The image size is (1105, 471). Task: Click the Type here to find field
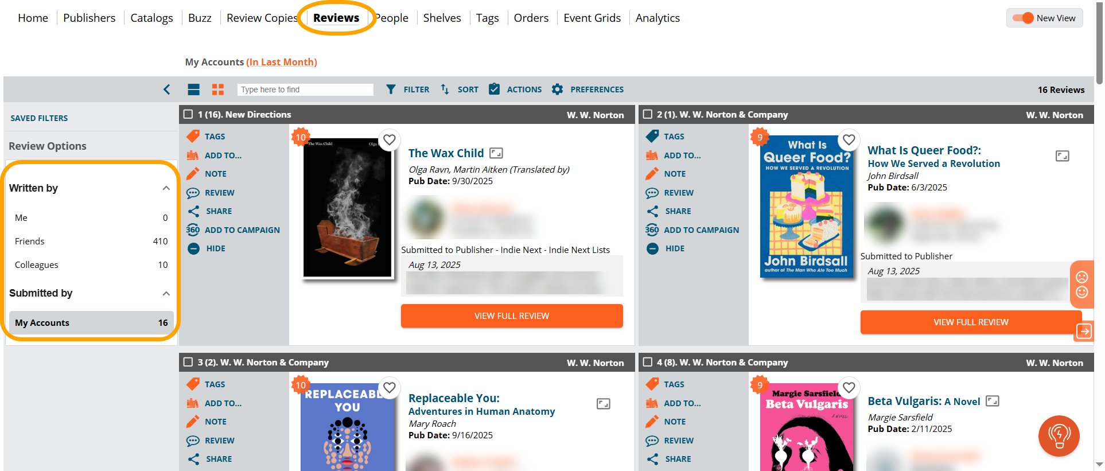coord(305,89)
